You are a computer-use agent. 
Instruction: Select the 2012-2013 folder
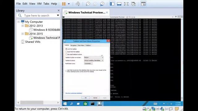(36, 26)
